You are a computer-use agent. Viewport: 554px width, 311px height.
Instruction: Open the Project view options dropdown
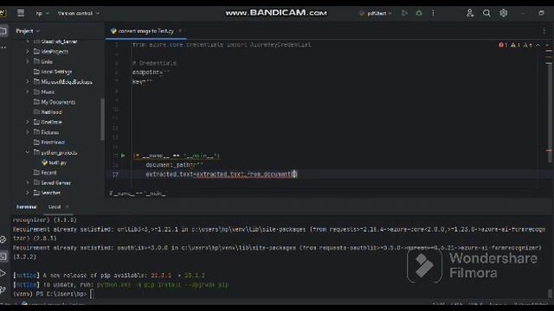[x=27, y=31]
